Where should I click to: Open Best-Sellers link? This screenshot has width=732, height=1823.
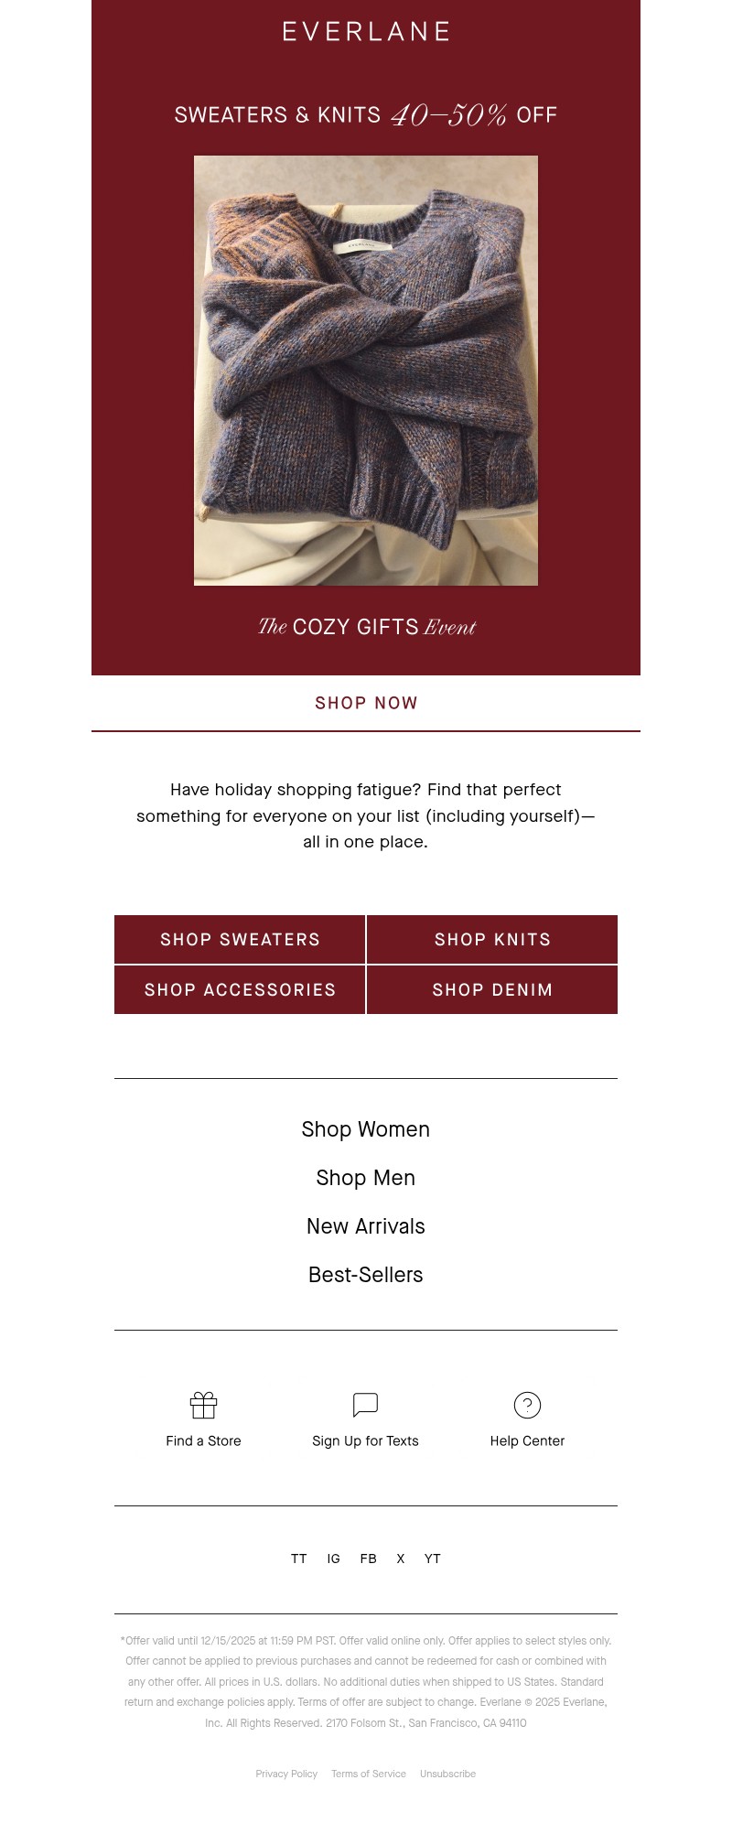pyautogui.click(x=366, y=1275)
